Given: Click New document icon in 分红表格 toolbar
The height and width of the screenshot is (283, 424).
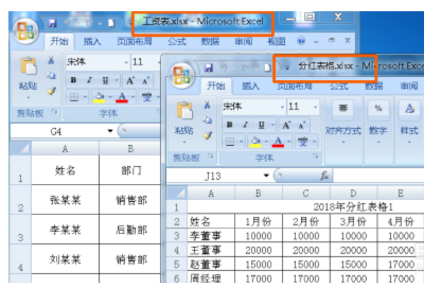Looking at the screenshot, I should pyautogui.click(x=267, y=68).
